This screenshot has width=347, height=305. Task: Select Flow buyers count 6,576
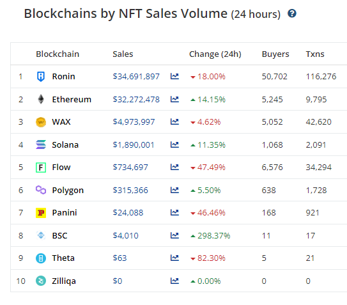pos(272,168)
